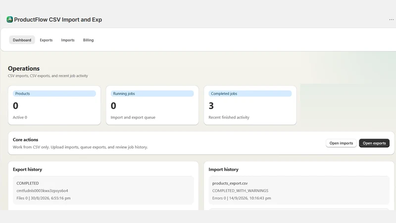Open the Exports tab
Viewport: 396px width, 223px height.
pyautogui.click(x=46, y=40)
